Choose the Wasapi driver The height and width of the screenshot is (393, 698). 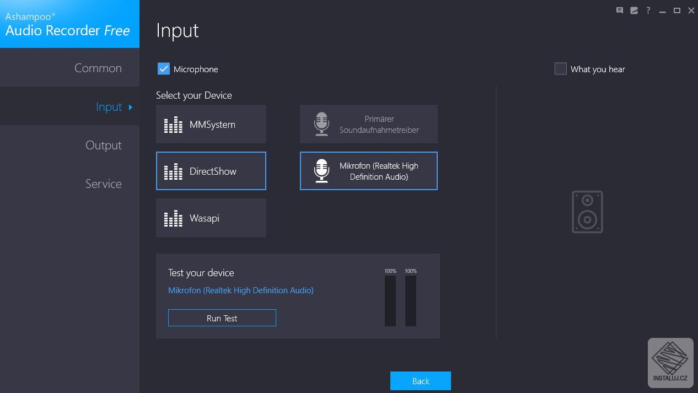point(211,218)
